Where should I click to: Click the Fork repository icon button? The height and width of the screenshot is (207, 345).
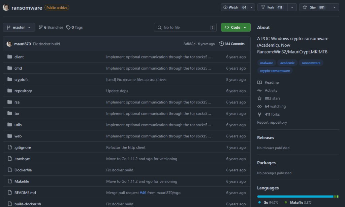pos(263,7)
